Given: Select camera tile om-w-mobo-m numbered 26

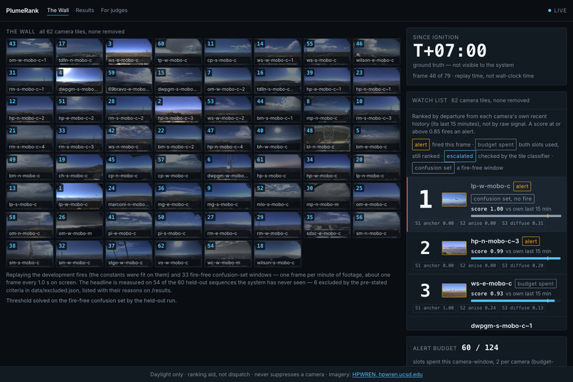Looking at the screenshot, I should (x=80, y=225).
